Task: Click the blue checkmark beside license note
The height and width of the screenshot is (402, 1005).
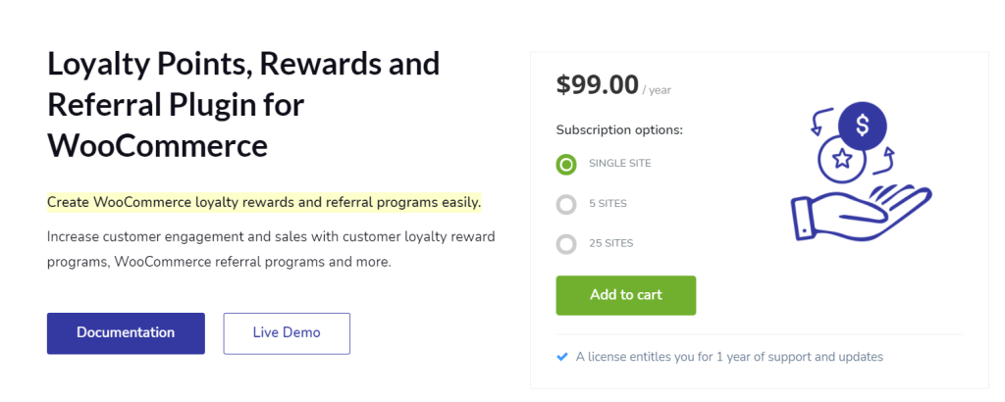Action: (x=562, y=357)
